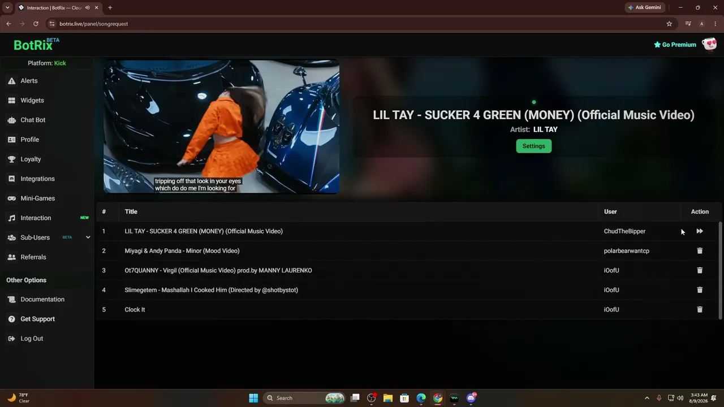Open the Widgets menu item
Image resolution: width=724 pixels, height=407 pixels.
tap(32, 101)
